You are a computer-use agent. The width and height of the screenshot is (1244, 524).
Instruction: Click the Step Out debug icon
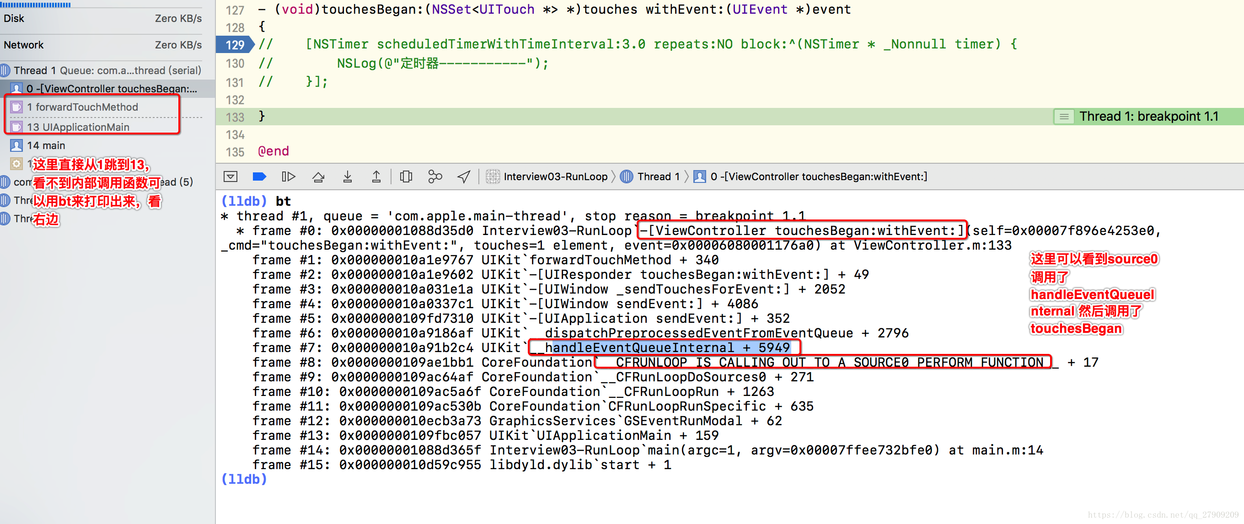click(x=376, y=177)
